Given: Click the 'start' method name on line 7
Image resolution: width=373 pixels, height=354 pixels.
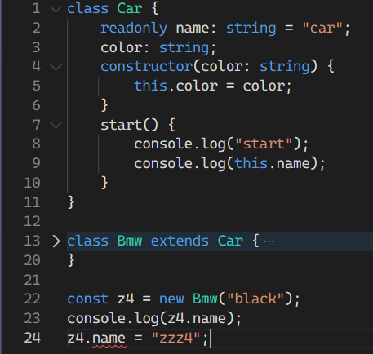Looking at the screenshot, I should coord(121,125).
